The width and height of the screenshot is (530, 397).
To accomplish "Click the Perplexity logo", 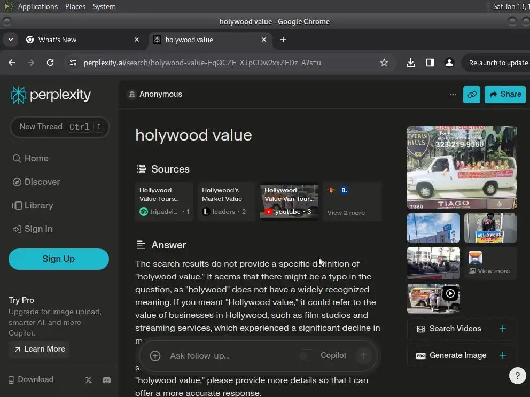I will pyautogui.click(x=51, y=95).
